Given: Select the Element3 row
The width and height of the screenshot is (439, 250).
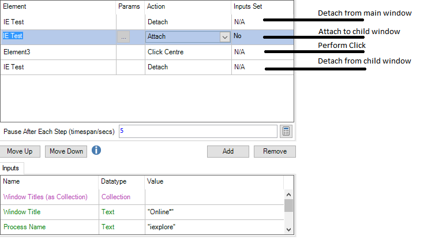Looking at the screenshot, I should pos(58,52).
